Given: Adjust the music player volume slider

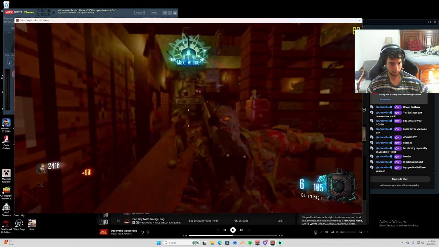Looking at the screenshot, I should tap(348, 232).
